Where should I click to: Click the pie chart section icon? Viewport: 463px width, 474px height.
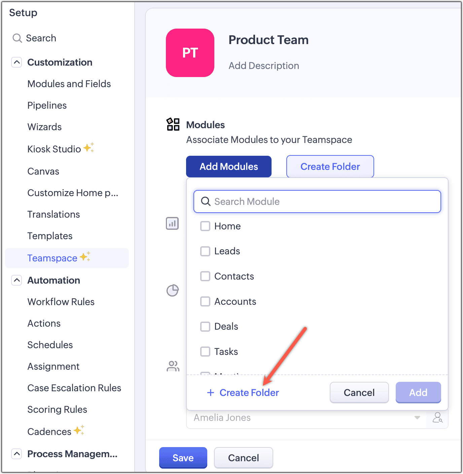tap(173, 290)
